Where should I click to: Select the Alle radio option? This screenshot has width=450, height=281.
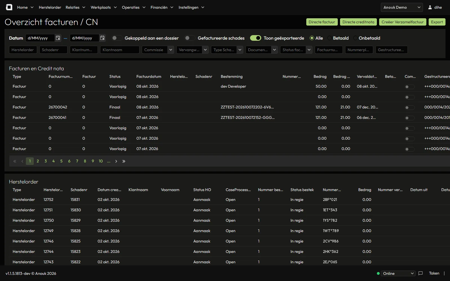[312, 38]
